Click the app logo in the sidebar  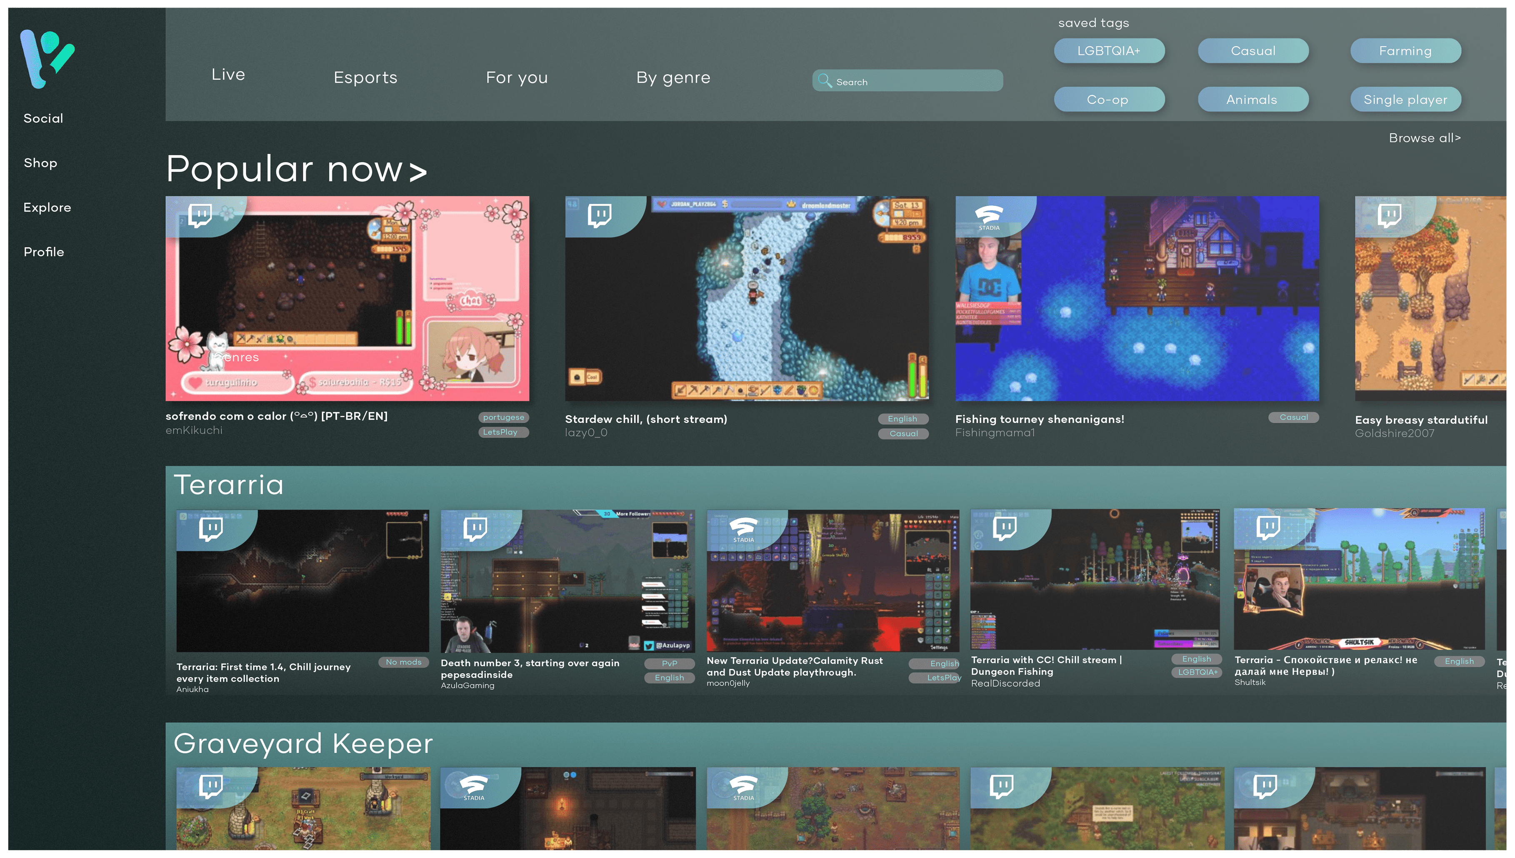47,59
